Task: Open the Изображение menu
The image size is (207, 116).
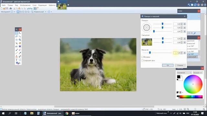Action: point(25,5)
